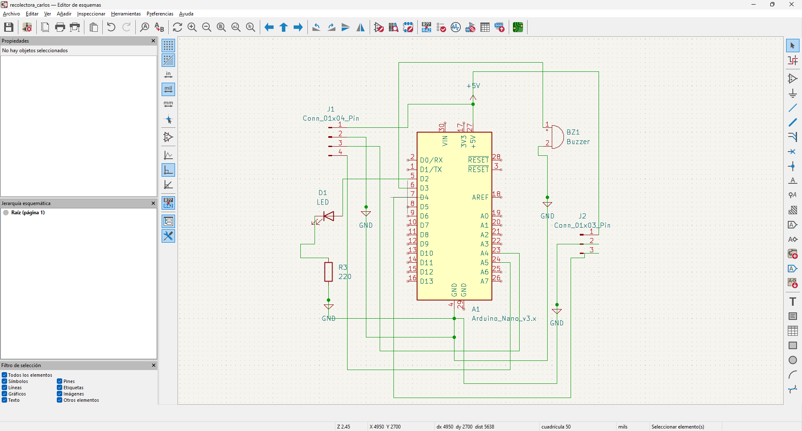Click the Save schematic icon
The image size is (802, 431).
[9, 28]
